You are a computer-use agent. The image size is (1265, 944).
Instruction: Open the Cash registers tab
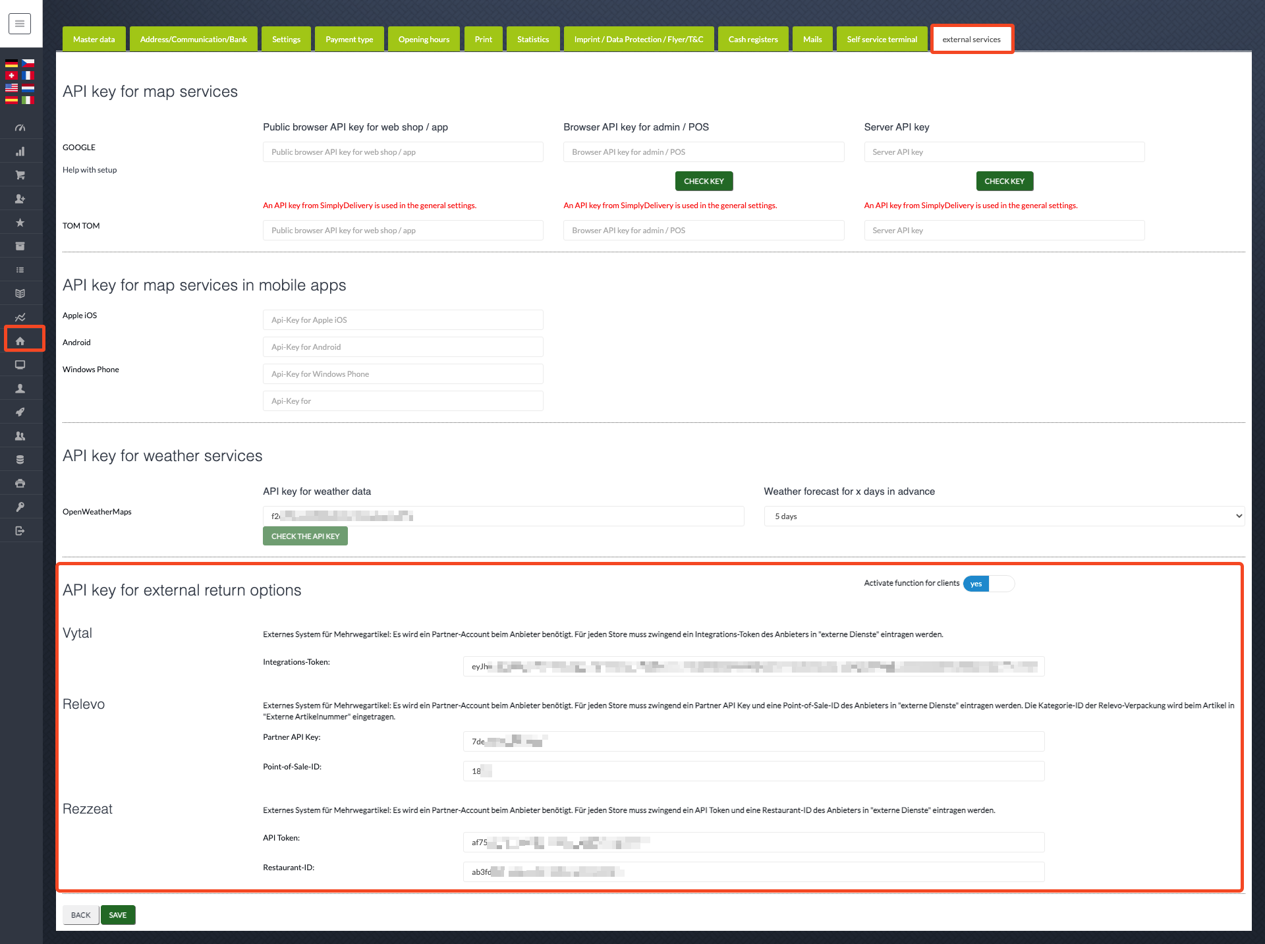(752, 40)
